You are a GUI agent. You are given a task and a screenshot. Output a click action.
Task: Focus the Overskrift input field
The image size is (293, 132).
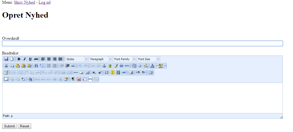pos(142,44)
